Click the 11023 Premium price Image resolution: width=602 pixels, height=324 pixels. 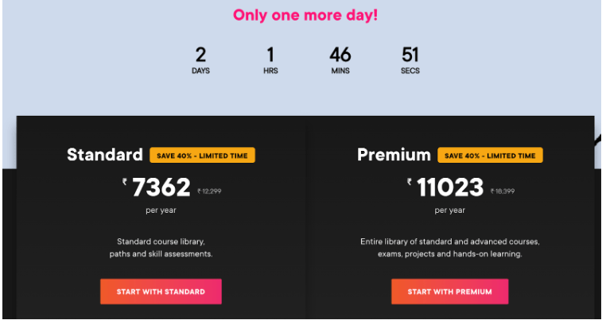click(x=450, y=187)
